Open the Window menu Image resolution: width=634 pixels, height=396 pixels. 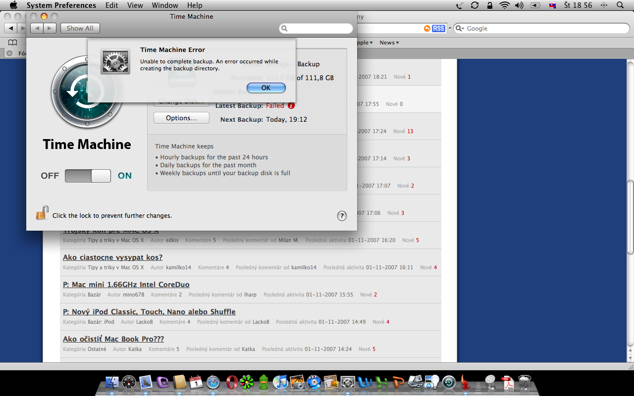click(165, 5)
